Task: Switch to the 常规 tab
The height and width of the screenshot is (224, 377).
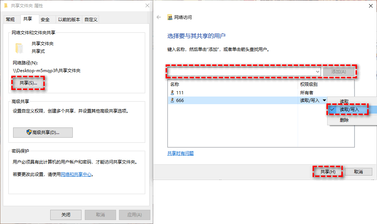Action: point(11,19)
